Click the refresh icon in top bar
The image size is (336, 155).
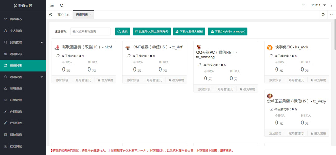62,5
